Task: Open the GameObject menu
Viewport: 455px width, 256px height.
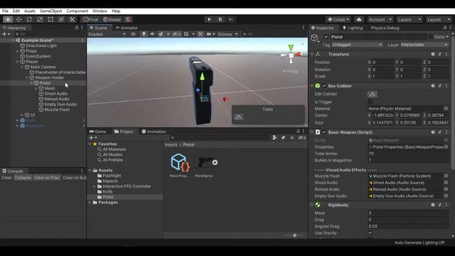Action: coord(50,11)
